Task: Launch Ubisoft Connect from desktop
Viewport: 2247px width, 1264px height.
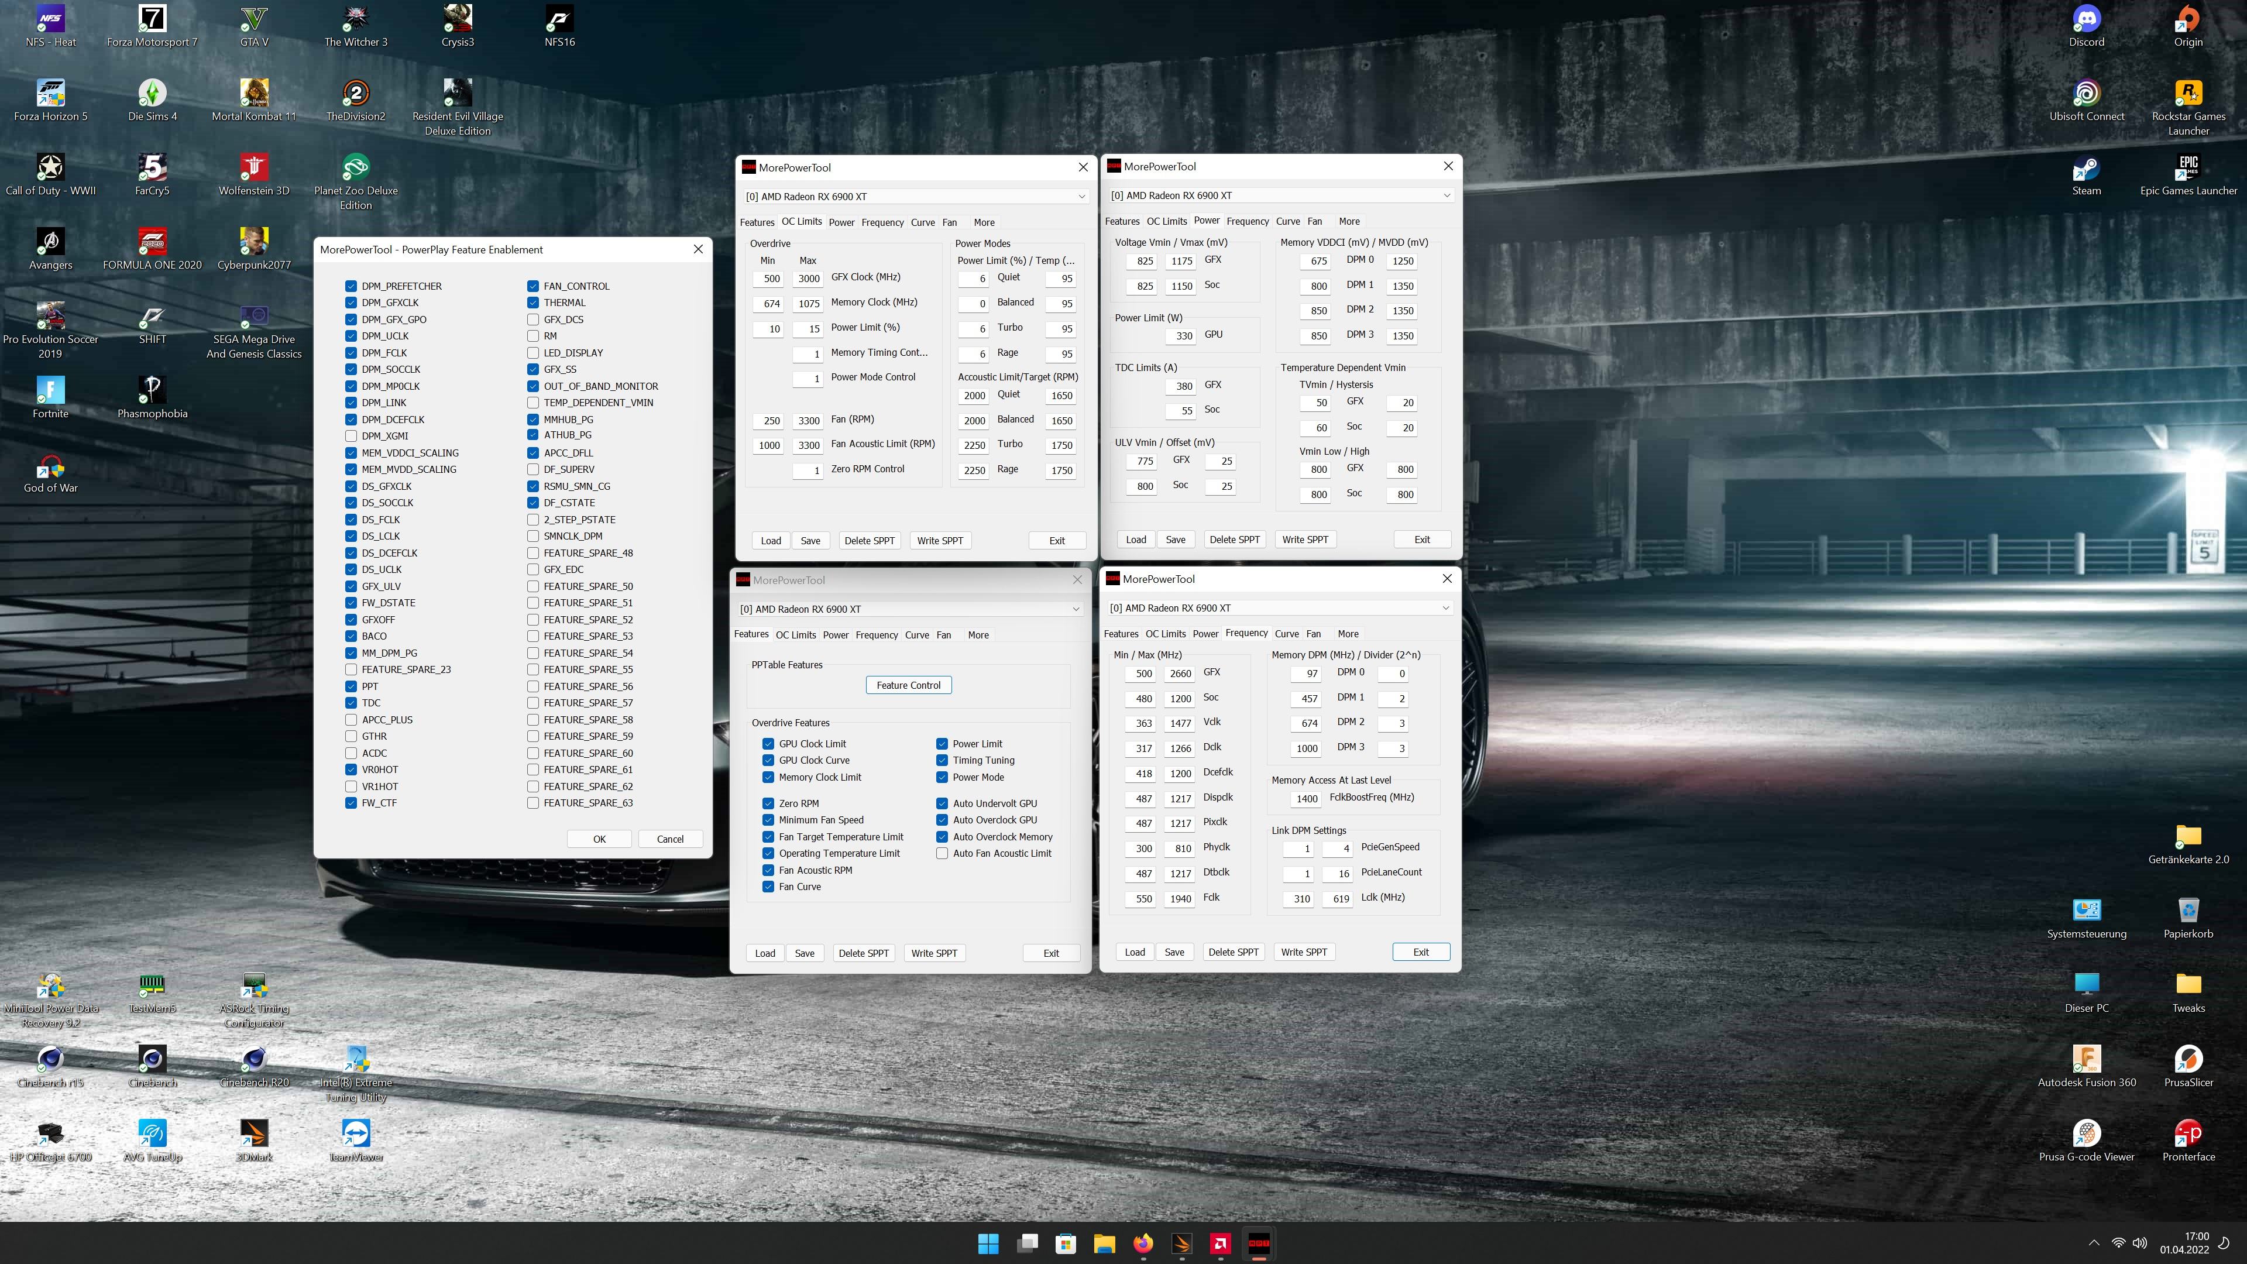Action: 2085,100
